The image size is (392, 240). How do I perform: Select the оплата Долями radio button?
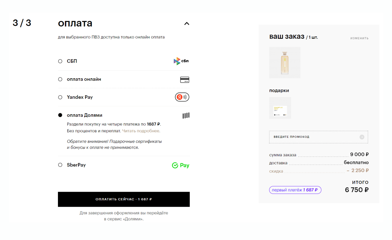60,115
